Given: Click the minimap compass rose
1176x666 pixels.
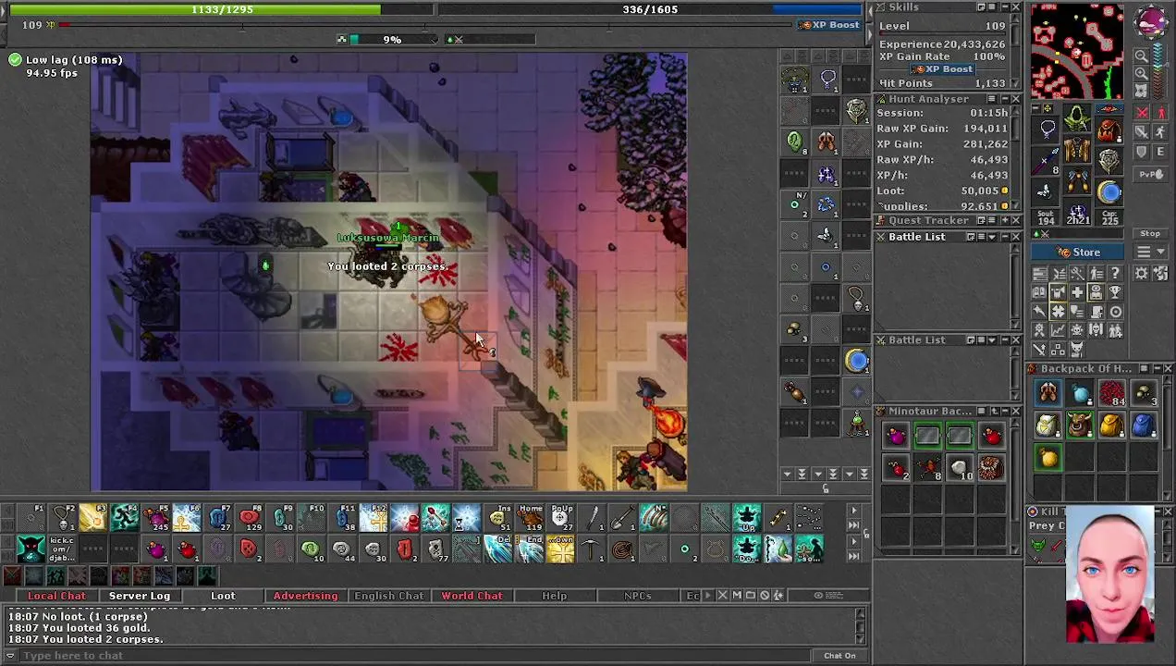Looking at the screenshot, I should [x=1151, y=21].
